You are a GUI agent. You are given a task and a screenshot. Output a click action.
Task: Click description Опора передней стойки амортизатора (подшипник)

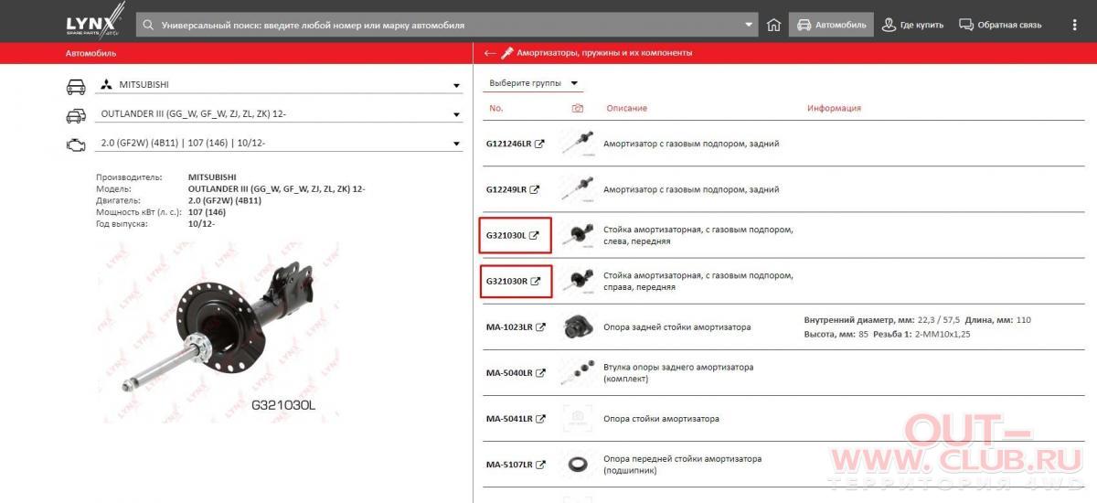click(x=682, y=465)
